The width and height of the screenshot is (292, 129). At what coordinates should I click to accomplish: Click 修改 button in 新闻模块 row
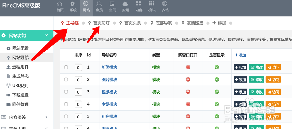click(x=256, y=67)
